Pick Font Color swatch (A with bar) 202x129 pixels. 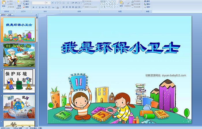pyautogui.click(x=58, y=7)
